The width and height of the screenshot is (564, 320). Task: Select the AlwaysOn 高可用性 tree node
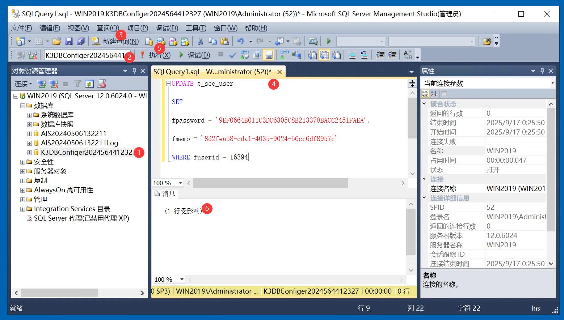coord(63,190)
